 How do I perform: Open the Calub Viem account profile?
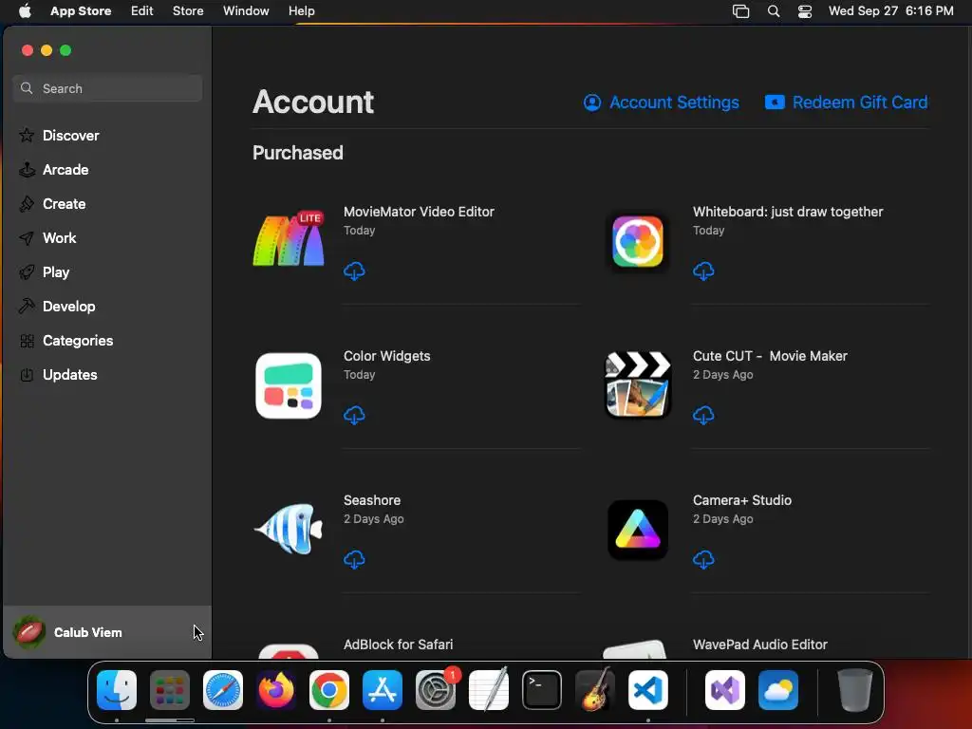[x=107, y=632]
